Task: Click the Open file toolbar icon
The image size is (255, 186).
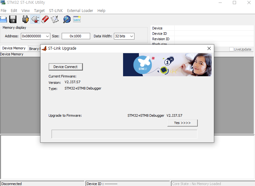Action: tap(3, 19)
